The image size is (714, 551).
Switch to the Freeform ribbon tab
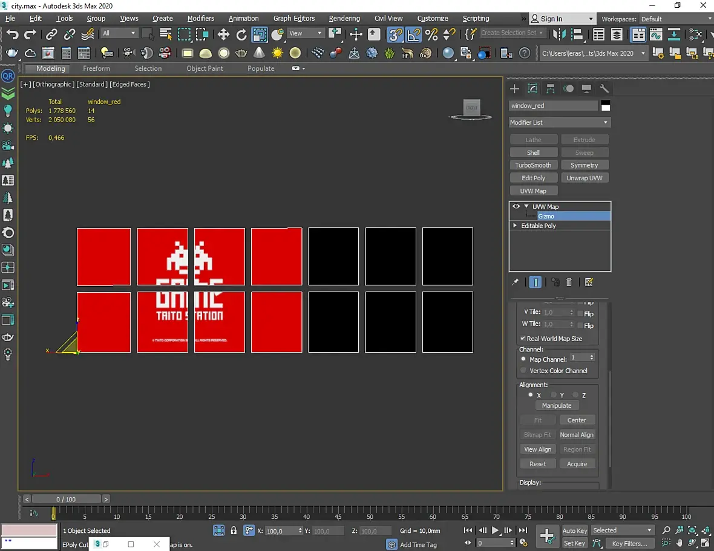[x=96, y=68]
